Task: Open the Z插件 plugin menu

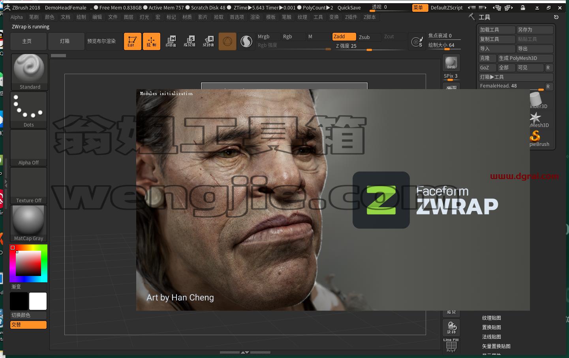Action: [x=351, y=17]
